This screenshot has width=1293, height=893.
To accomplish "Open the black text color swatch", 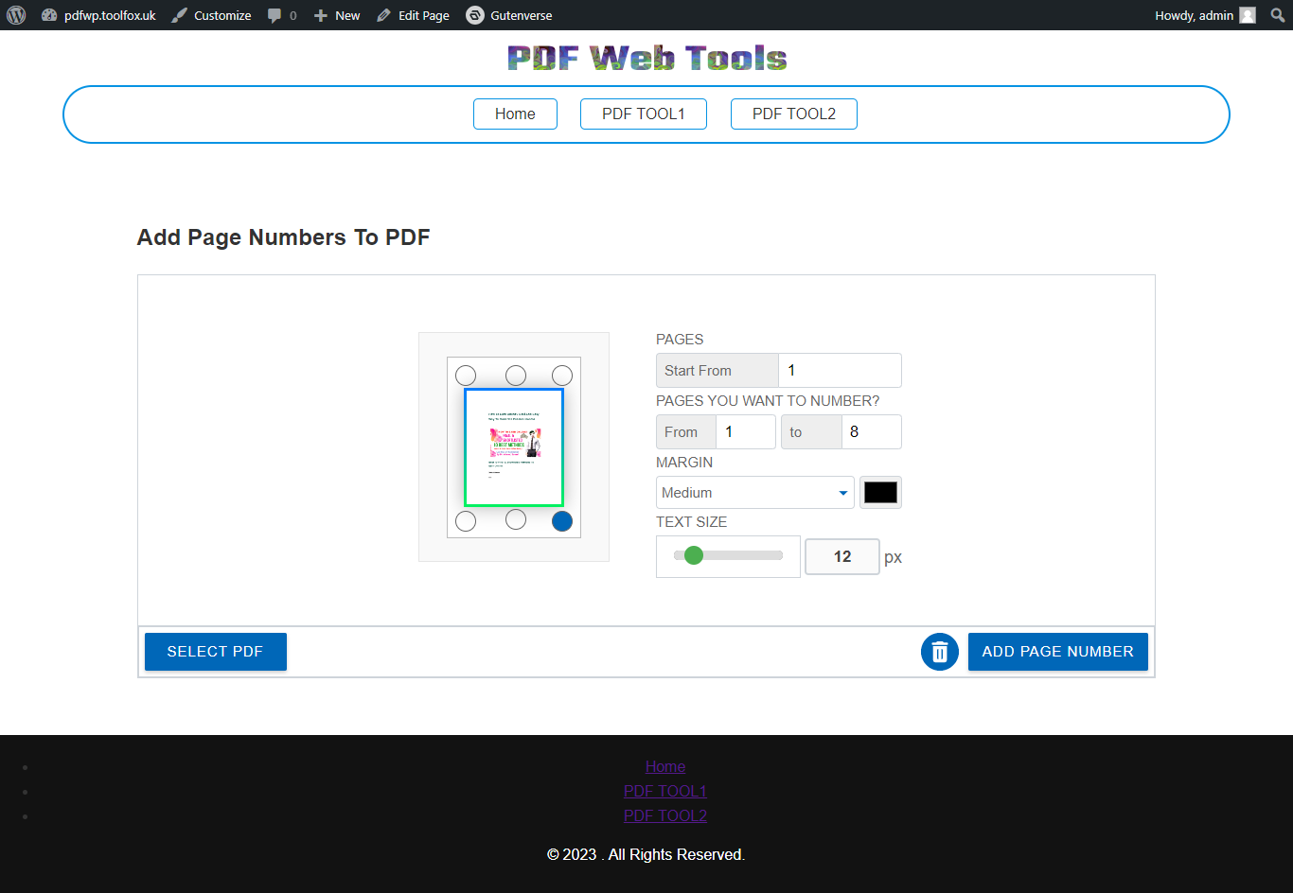I will click(880, 493).
